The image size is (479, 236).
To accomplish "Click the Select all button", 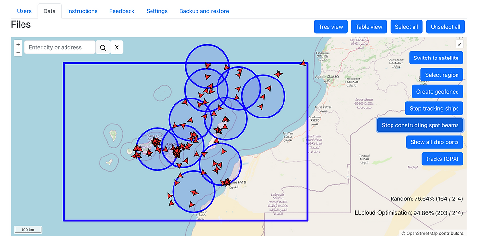I will (406, 27).
